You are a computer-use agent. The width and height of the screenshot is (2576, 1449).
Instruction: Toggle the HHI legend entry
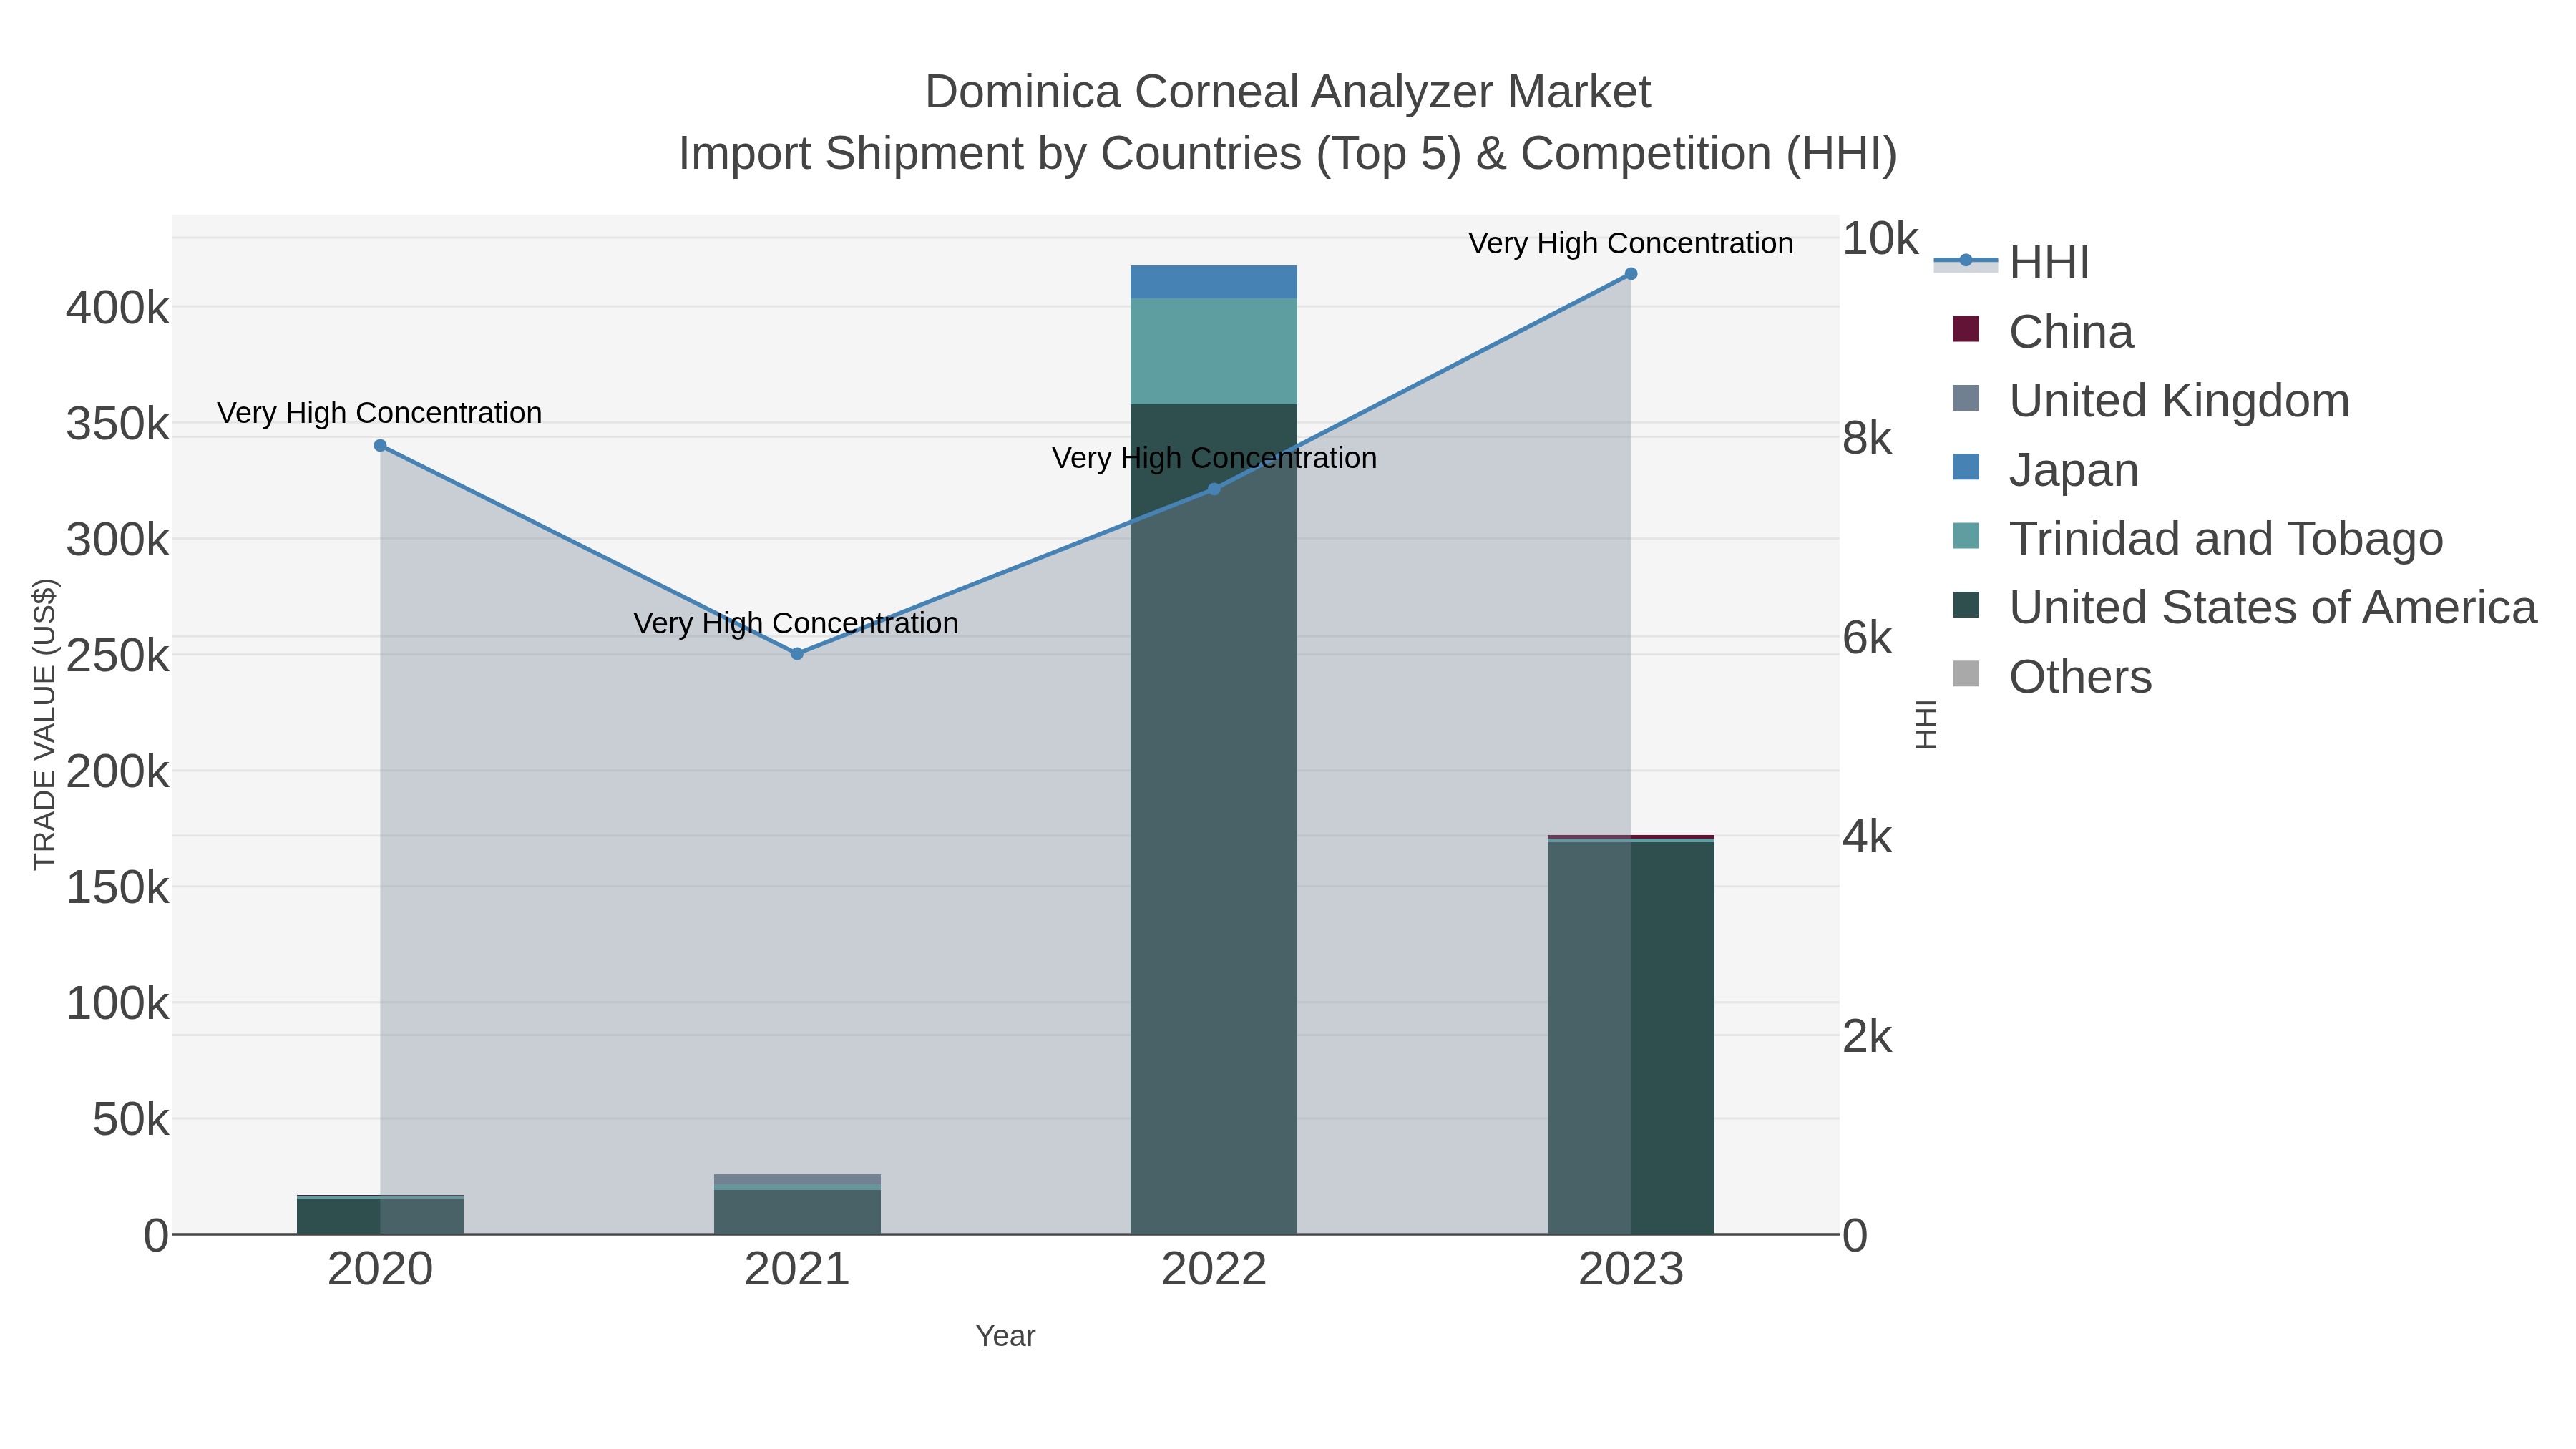coord(2012,263)
